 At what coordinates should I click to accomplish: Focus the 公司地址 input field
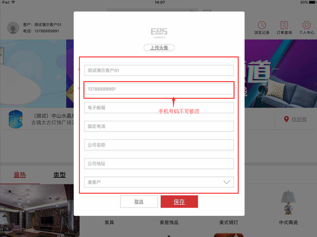pos(159,164)
